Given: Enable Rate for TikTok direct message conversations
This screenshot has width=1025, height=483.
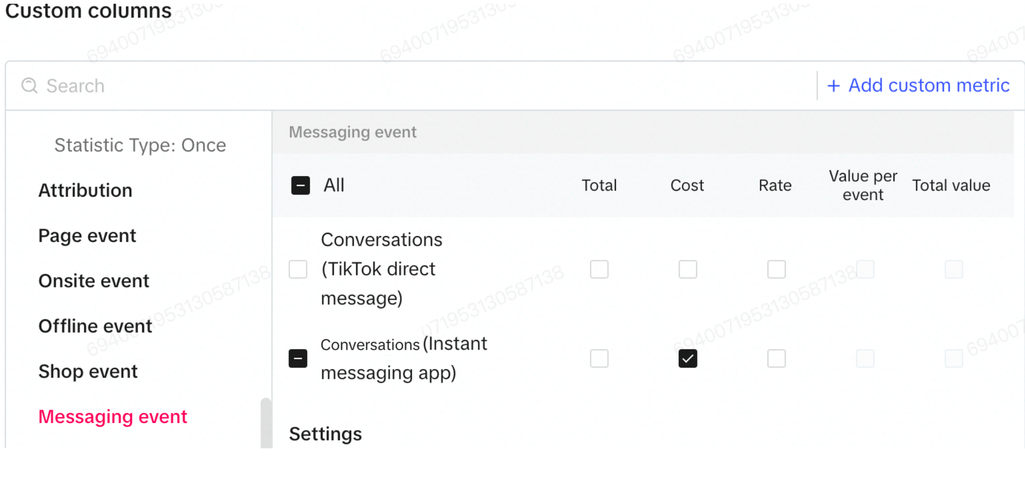Looking at the screenshot, I should pos(776,269).
